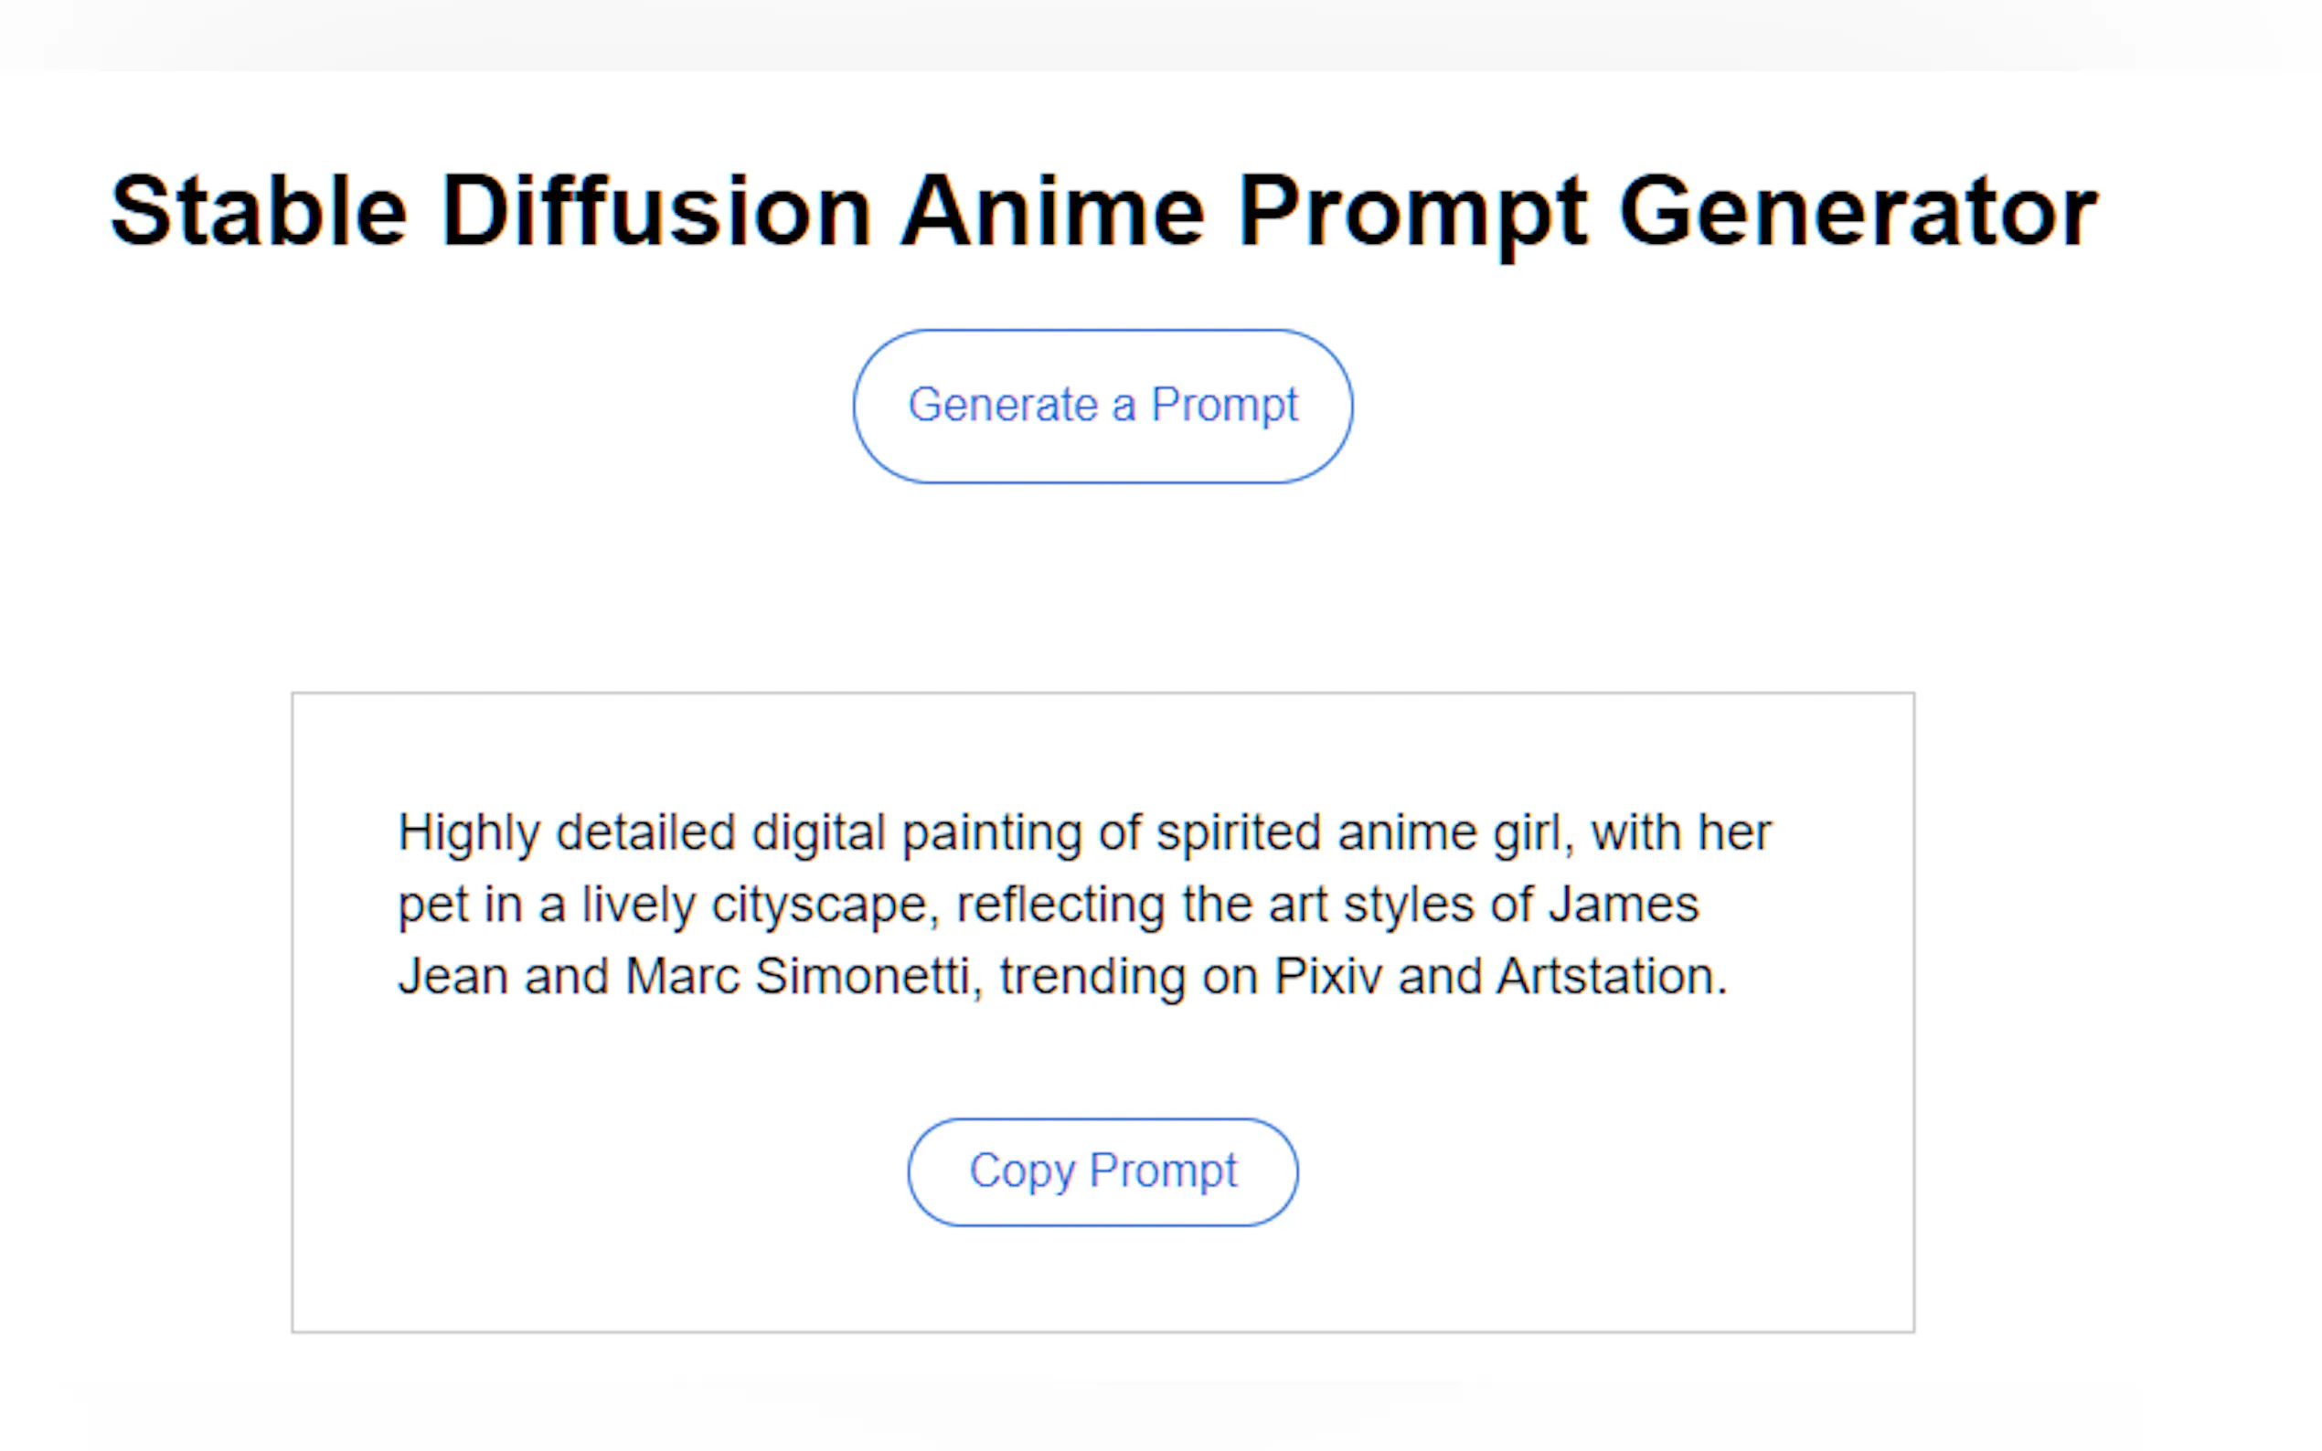This screenshot has width=2322, height=1451.
Task: Click the word 'Stable' in the page title
Action: (x=260, y=210)
